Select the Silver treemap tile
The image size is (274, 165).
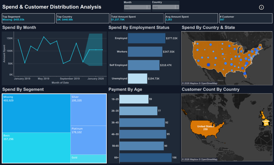[88, 110]
